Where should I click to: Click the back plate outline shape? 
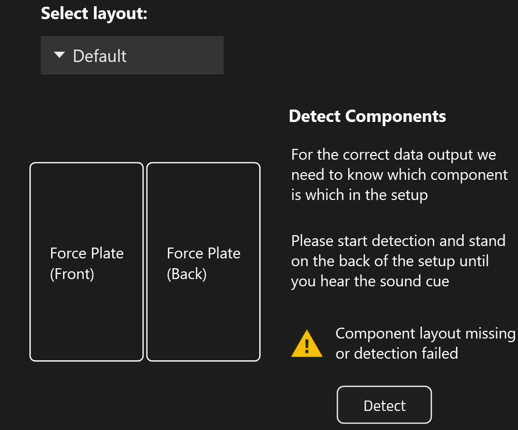point(203,207)
